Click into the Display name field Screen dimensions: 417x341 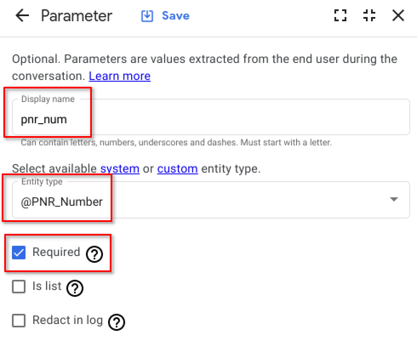pos(211,117)
